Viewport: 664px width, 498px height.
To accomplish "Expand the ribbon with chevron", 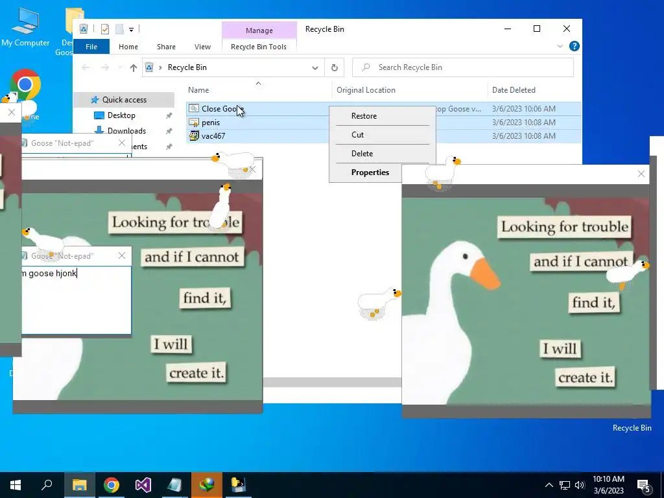I will click(560, 46).
